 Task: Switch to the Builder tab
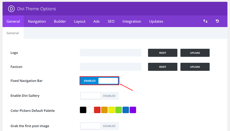[60, 21]
